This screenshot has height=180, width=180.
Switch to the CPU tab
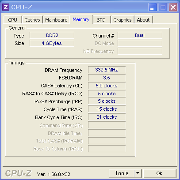click(x=12, y=20)
